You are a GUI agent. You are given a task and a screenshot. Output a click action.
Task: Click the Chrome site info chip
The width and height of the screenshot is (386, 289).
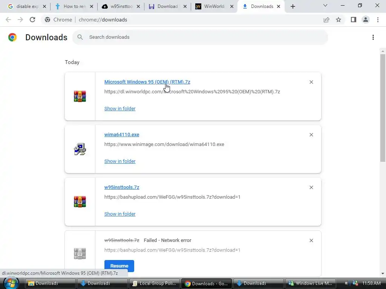click(58, 20)
